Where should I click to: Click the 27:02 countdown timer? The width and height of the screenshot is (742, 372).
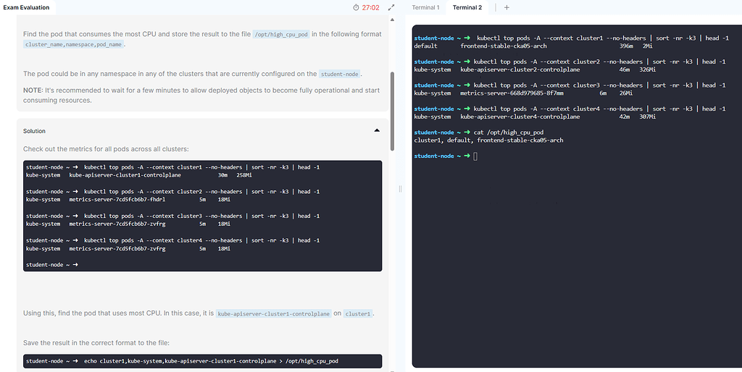point(370,7)
